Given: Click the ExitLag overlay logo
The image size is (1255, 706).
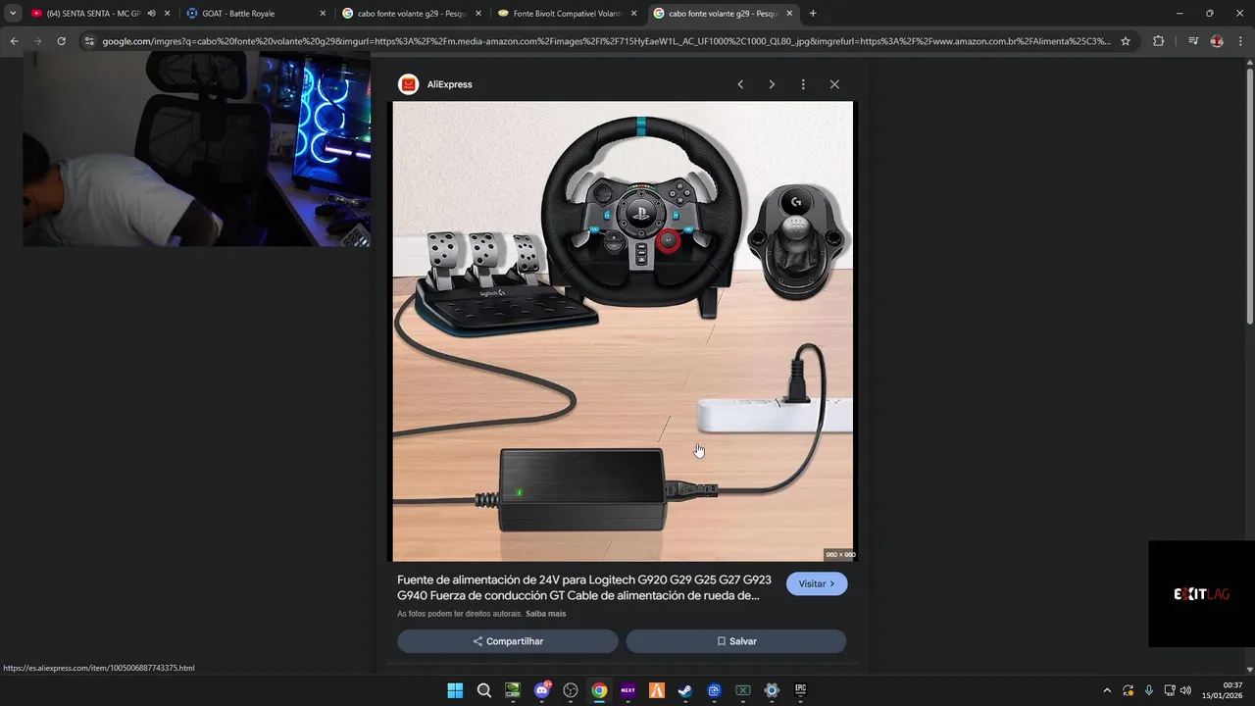Looking at the screenshot, I should pyautogui.click(x=1201, y=594).
